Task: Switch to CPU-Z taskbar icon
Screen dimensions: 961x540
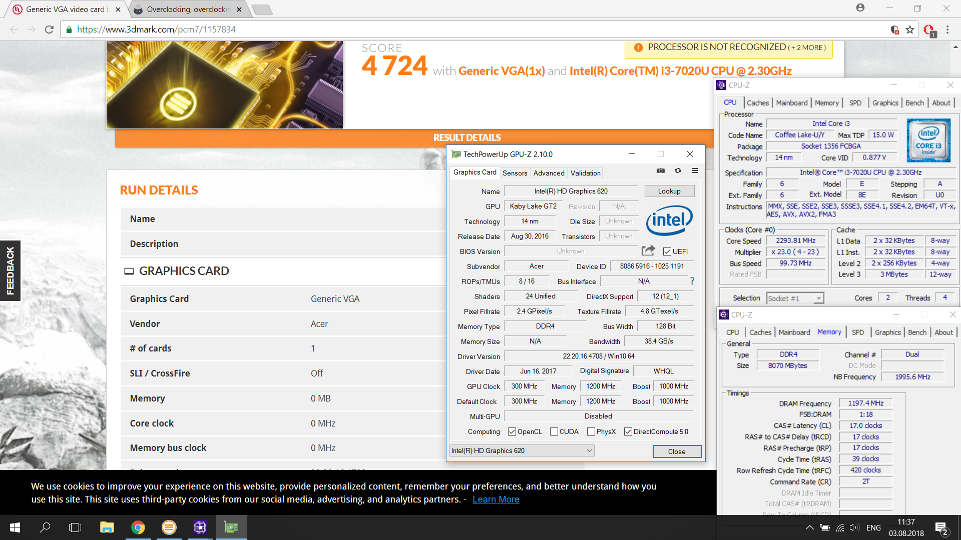Action: (x=200, y=527)
